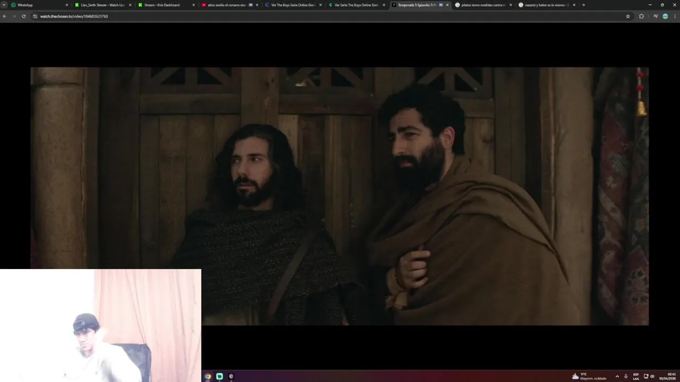Viewport: 680px width, 382px height.
Task: Open the Lian_Sorth Stream tab
Action: click(102, 5)
